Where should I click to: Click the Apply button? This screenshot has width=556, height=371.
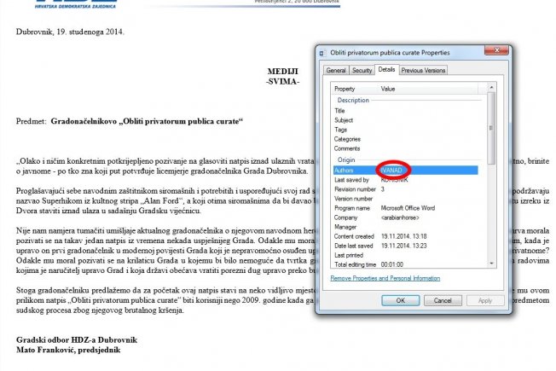[x=484, y=300]
